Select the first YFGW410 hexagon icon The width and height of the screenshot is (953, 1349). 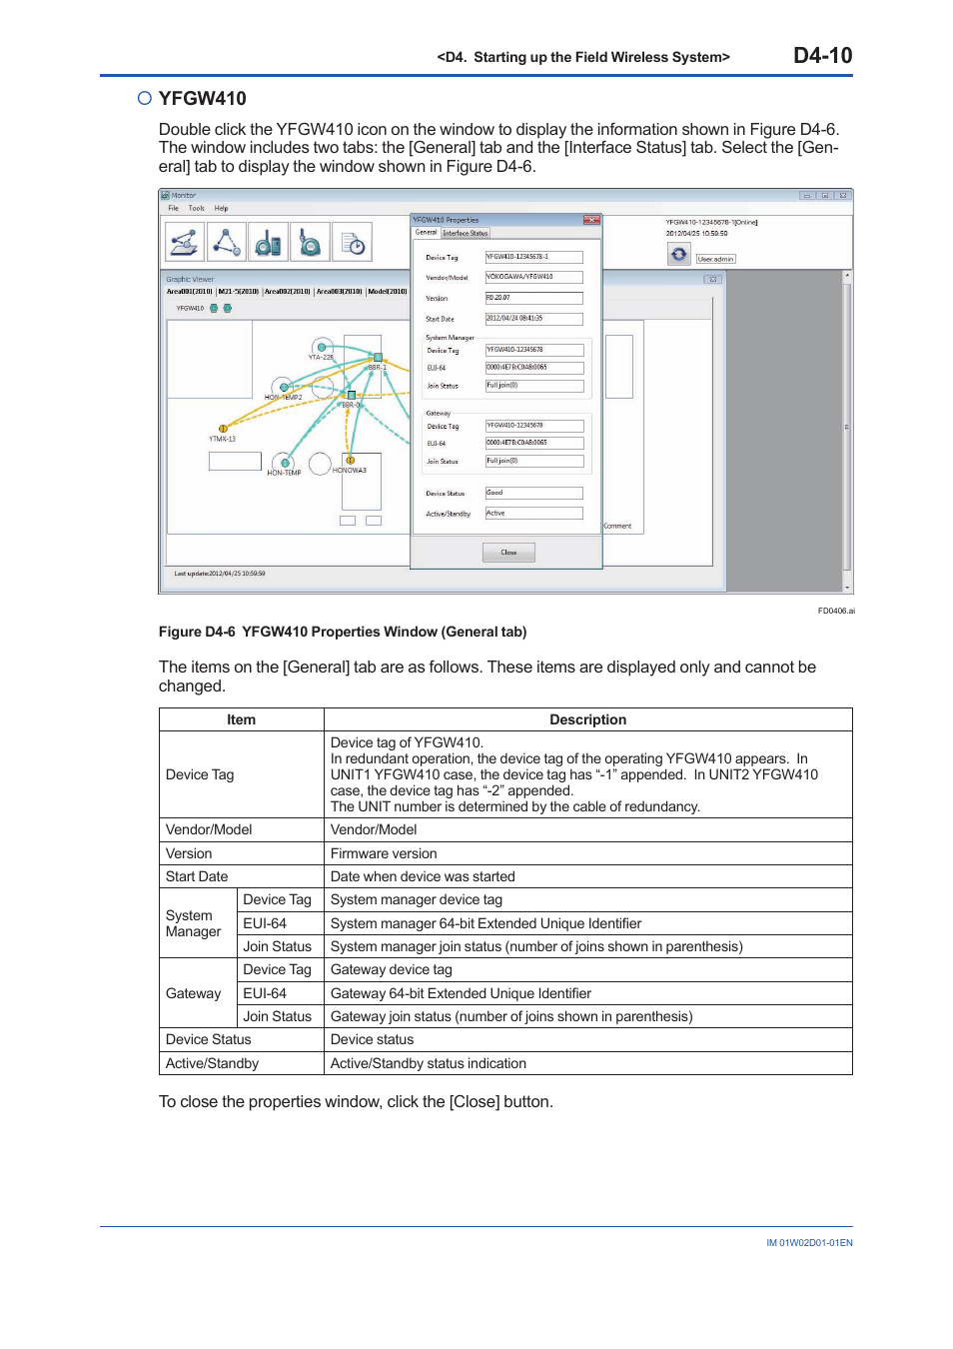point(214,308)
